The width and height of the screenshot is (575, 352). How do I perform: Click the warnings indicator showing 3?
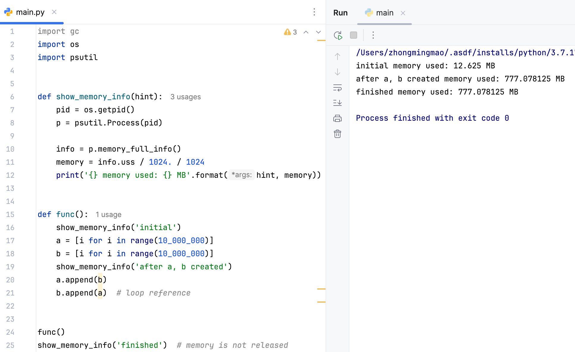tap(290, 32)
